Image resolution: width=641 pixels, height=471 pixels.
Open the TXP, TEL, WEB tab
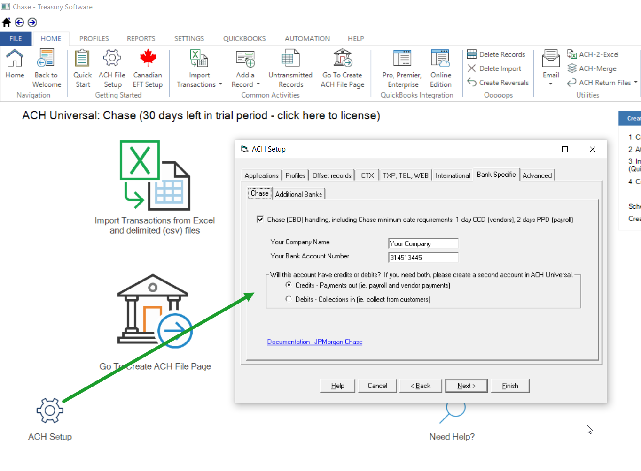(406, 175)
